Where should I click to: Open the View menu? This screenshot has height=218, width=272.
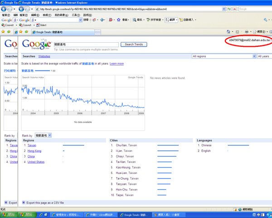click(47, 15)
